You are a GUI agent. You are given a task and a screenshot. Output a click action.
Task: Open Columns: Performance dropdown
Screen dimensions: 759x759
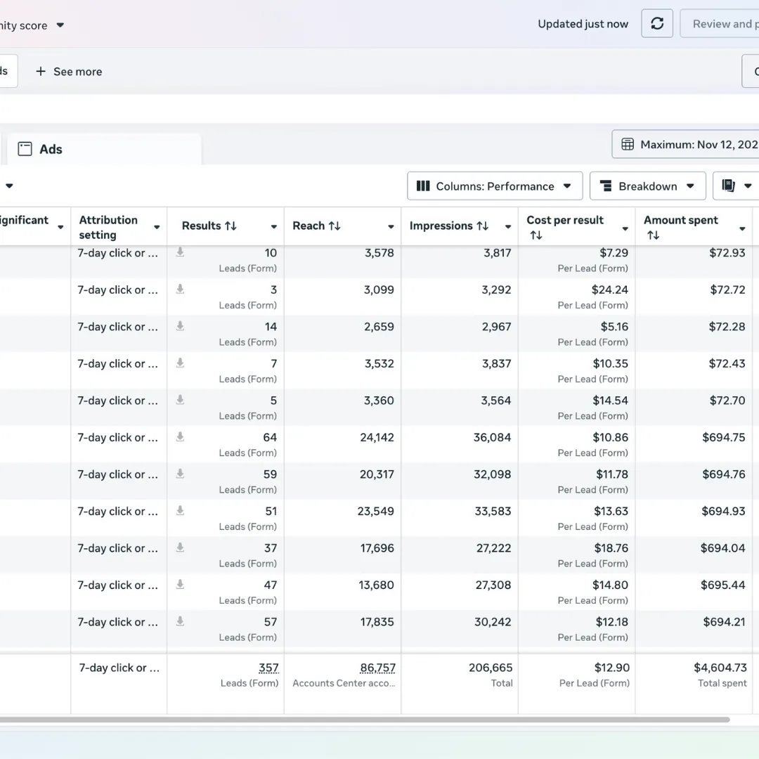(495, 186)
